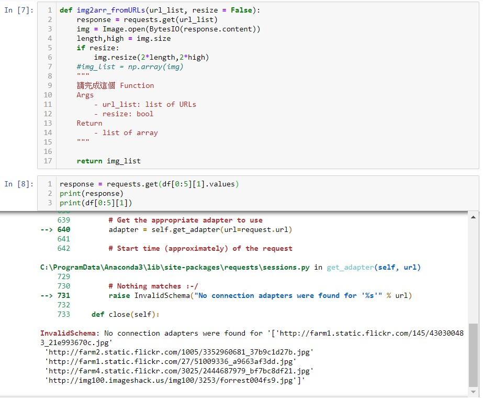The height and width of the screenshot is (399, 483).
Task: Click the '# Nothing matches :-/' comment
Action: (x=153, y=286)
